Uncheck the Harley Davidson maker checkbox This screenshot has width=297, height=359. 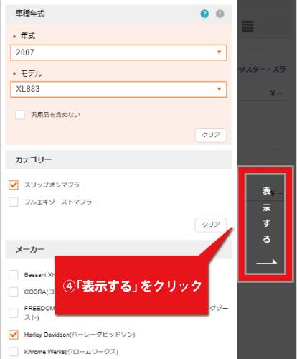pyautogui.click(x=14, y=335)
